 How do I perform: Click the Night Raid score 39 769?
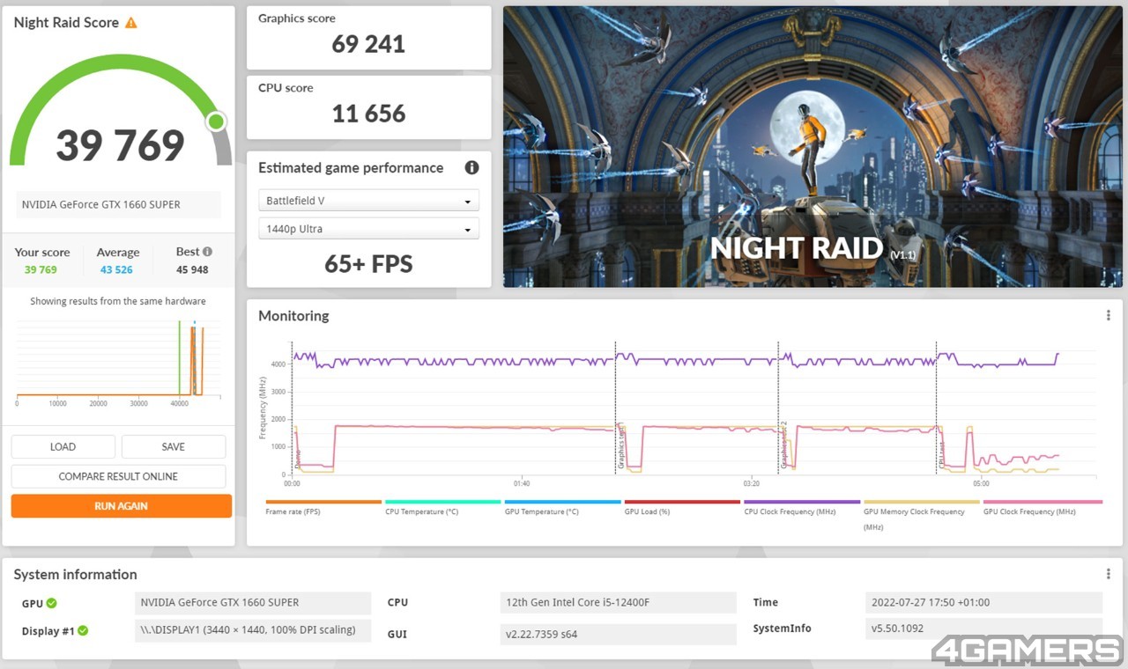pos(121,145)
